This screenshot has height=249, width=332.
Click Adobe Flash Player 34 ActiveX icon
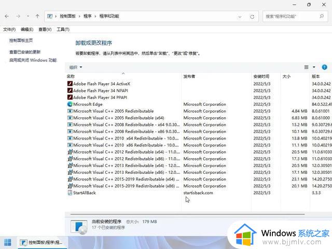click(x=70, y=84)
